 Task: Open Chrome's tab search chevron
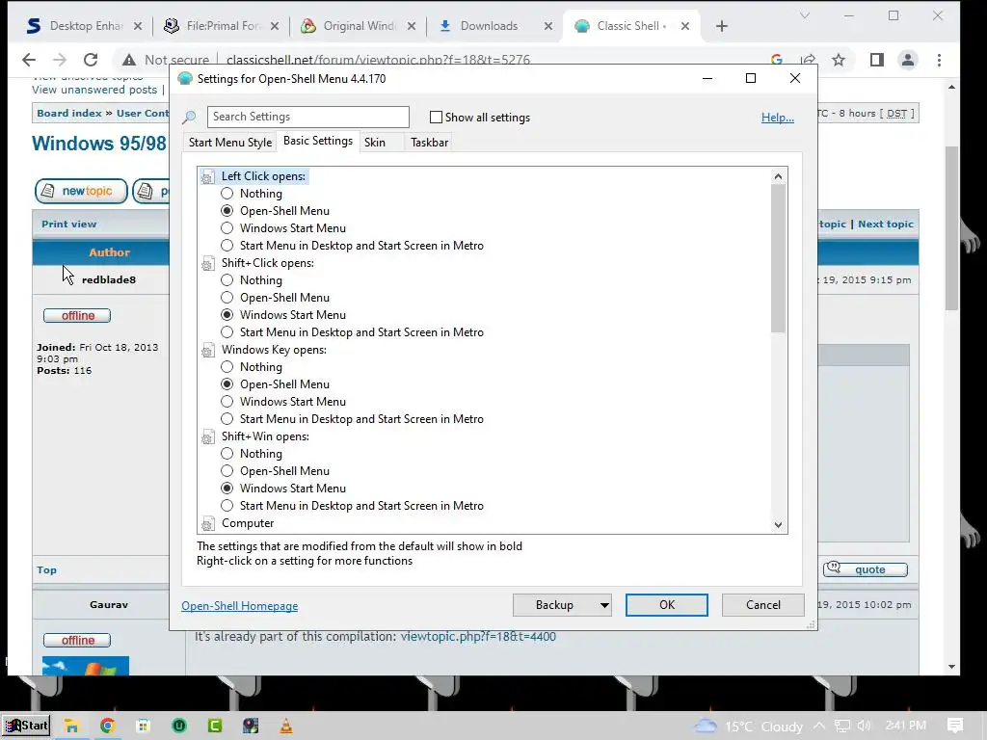click(805, 15)
